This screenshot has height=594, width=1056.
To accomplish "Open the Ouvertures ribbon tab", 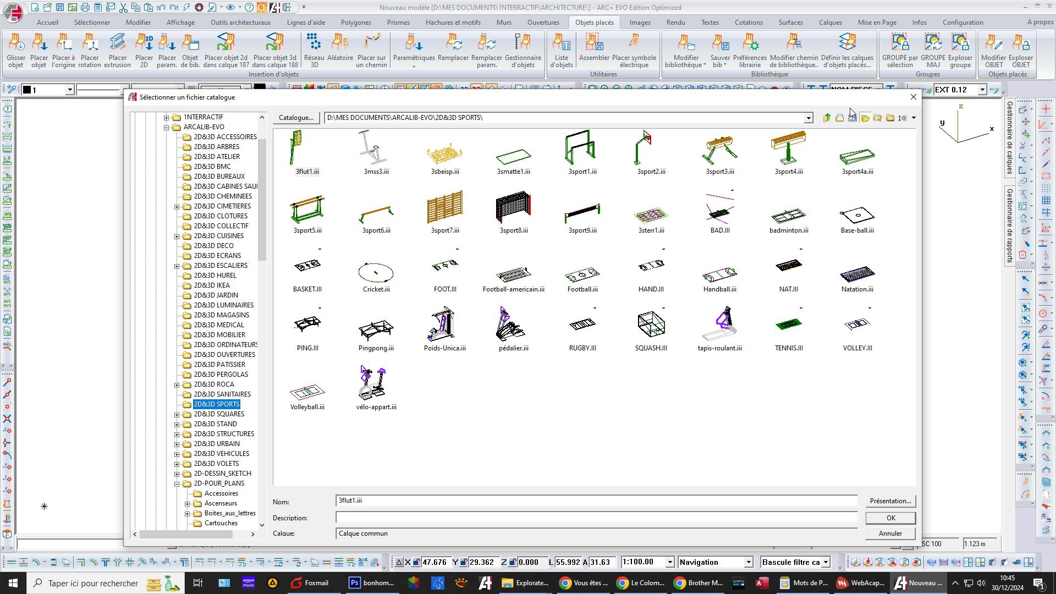I will [x=543, y=23].
